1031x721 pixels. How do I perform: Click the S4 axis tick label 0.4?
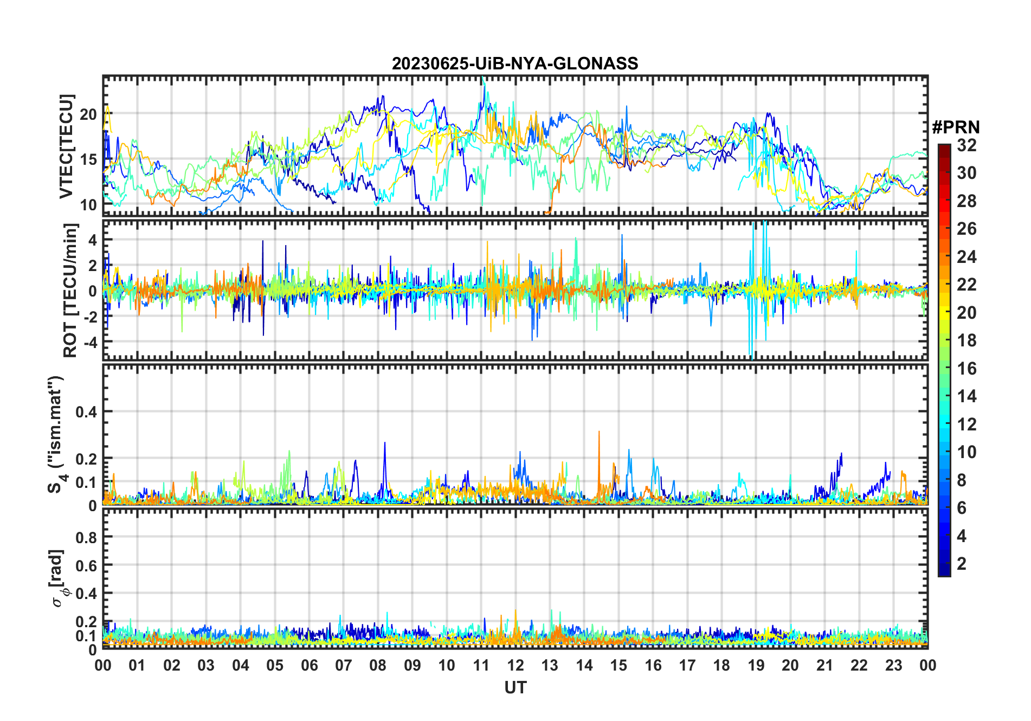86,411
